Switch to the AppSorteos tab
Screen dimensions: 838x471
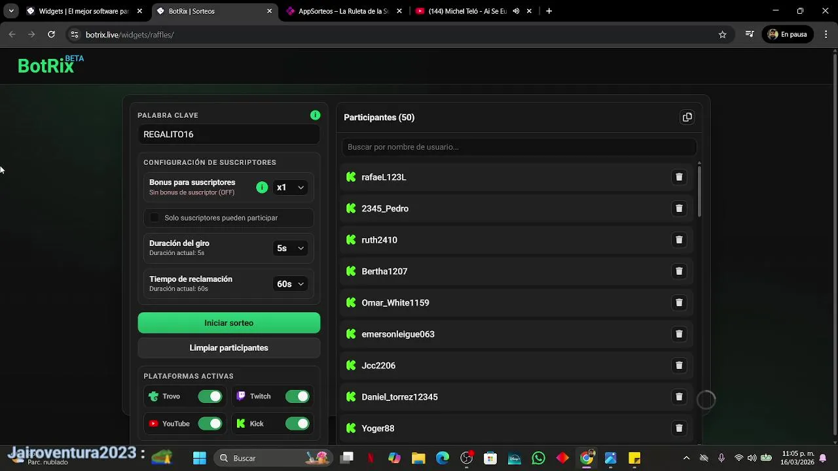pos(344,11)
